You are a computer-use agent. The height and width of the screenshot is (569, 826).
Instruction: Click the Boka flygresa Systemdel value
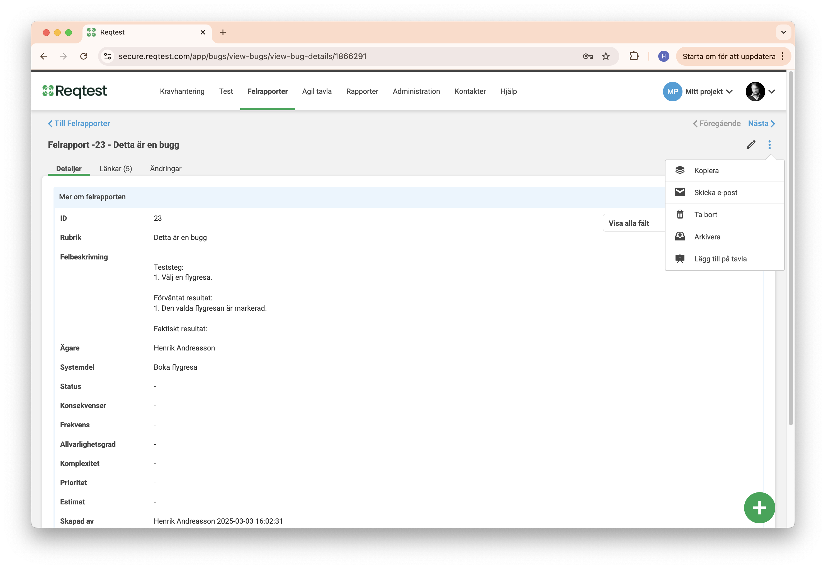175,367
